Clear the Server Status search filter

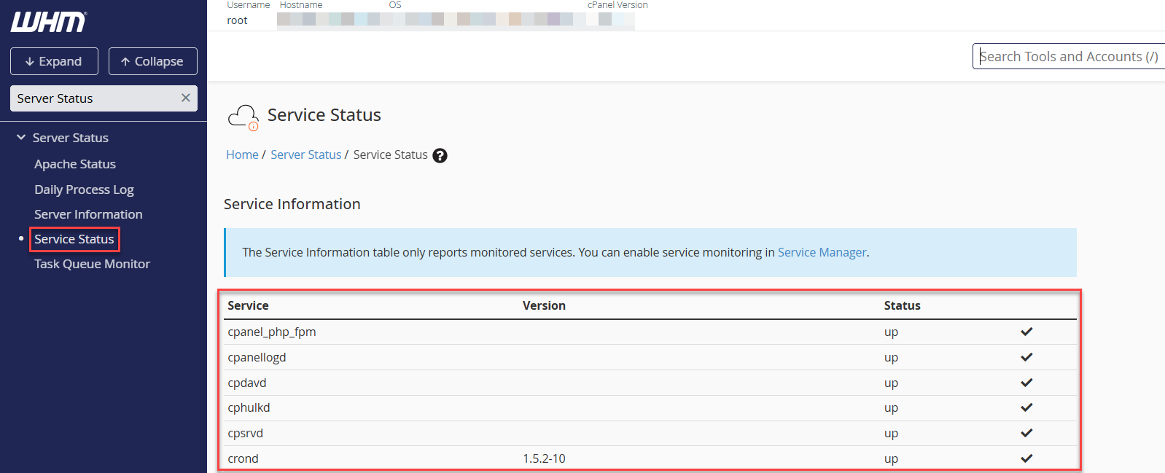point(186,98)
